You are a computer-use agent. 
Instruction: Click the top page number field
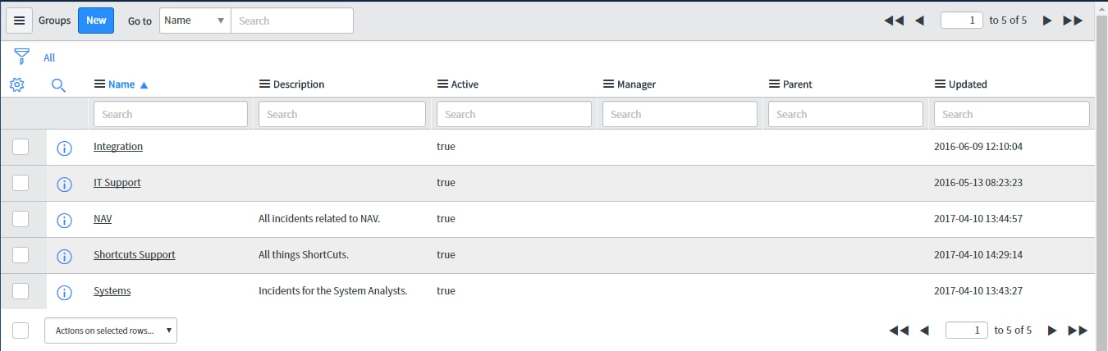click(962, 21)
